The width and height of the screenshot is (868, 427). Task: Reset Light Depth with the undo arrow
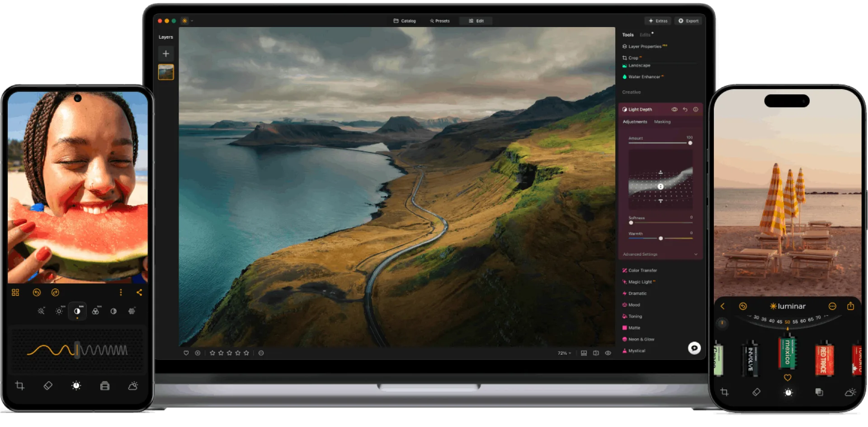(685, 109)
